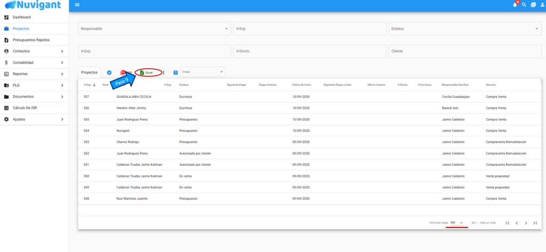This screenshot has width=546, height=252.
Task: Click the blue help question mark icon
Action: point(175,72)
